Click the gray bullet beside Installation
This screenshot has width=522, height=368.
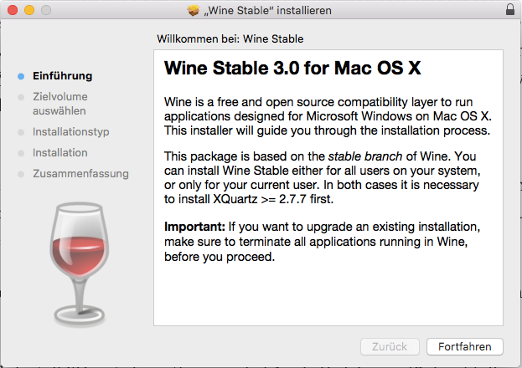coord(21,153)
